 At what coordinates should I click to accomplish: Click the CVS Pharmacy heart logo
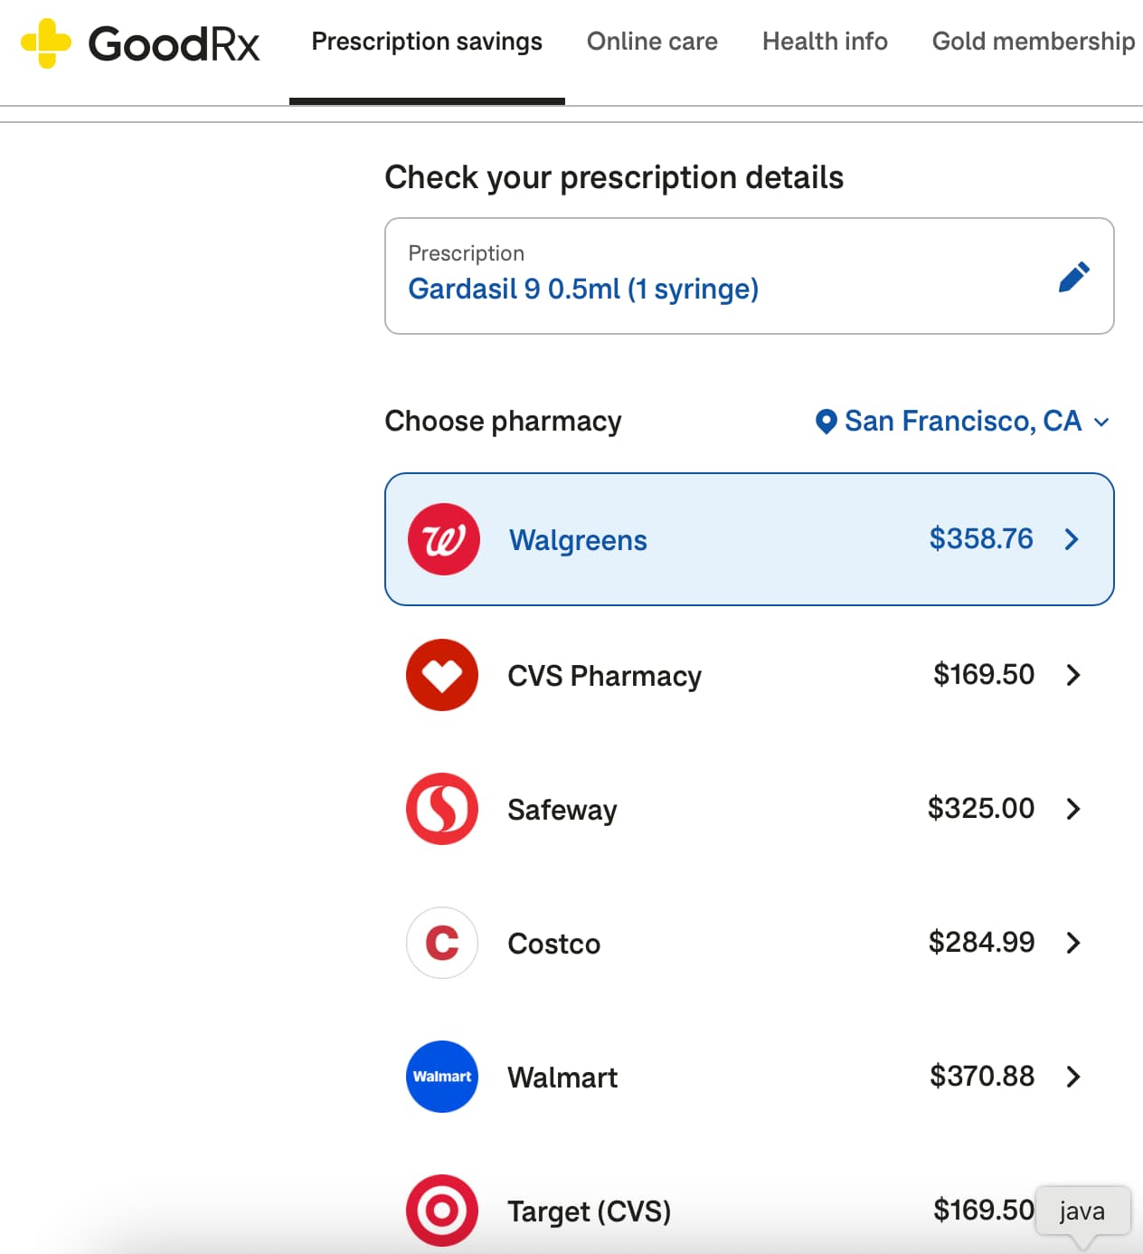442,675
